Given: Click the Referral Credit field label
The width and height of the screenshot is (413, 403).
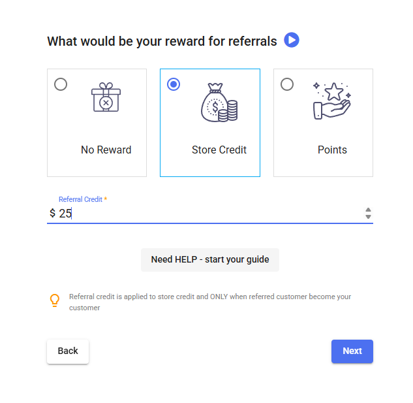Looking at the screenshot, I should (x=80, y=199).
